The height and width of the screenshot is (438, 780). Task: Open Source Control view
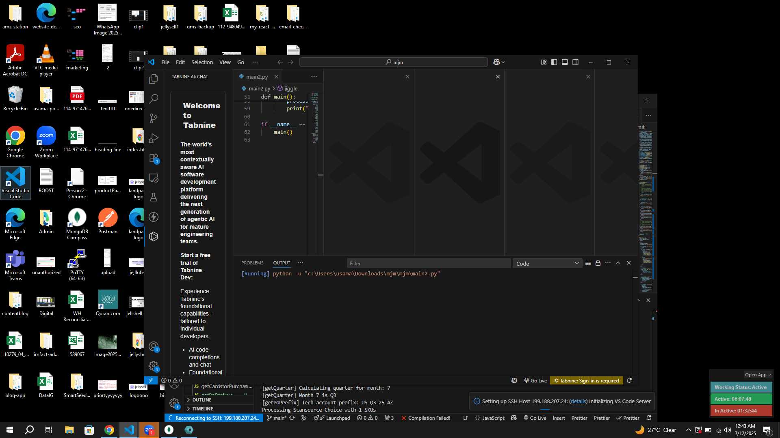[154, 118]
